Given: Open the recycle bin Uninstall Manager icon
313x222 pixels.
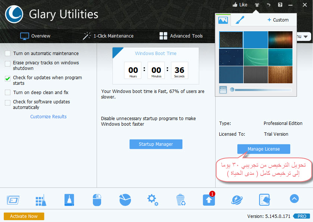Looking at the screenshot, I should pos(181,200).
